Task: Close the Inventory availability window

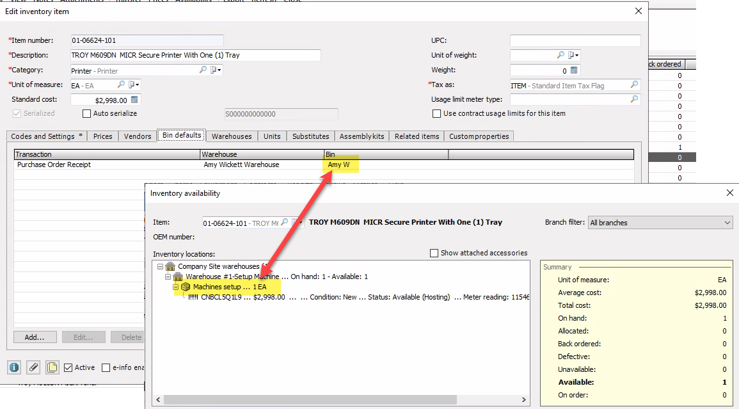Action: [730, 193]
